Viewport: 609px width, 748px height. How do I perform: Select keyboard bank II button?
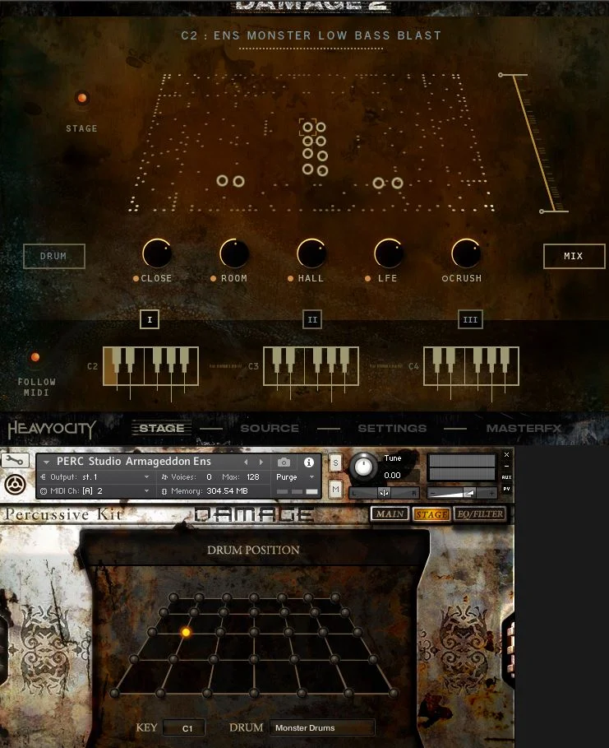click(x=312, y=319)
